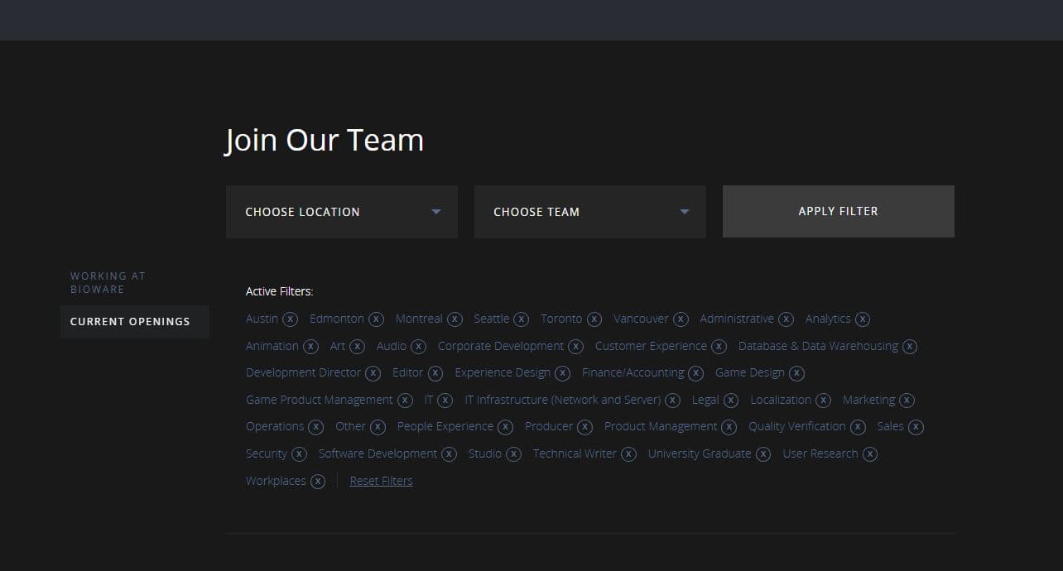Remove Database & Data Warehousing filter x
Image resolution: width=1063 pixels, height=571 pixels.
click(910, 347)
